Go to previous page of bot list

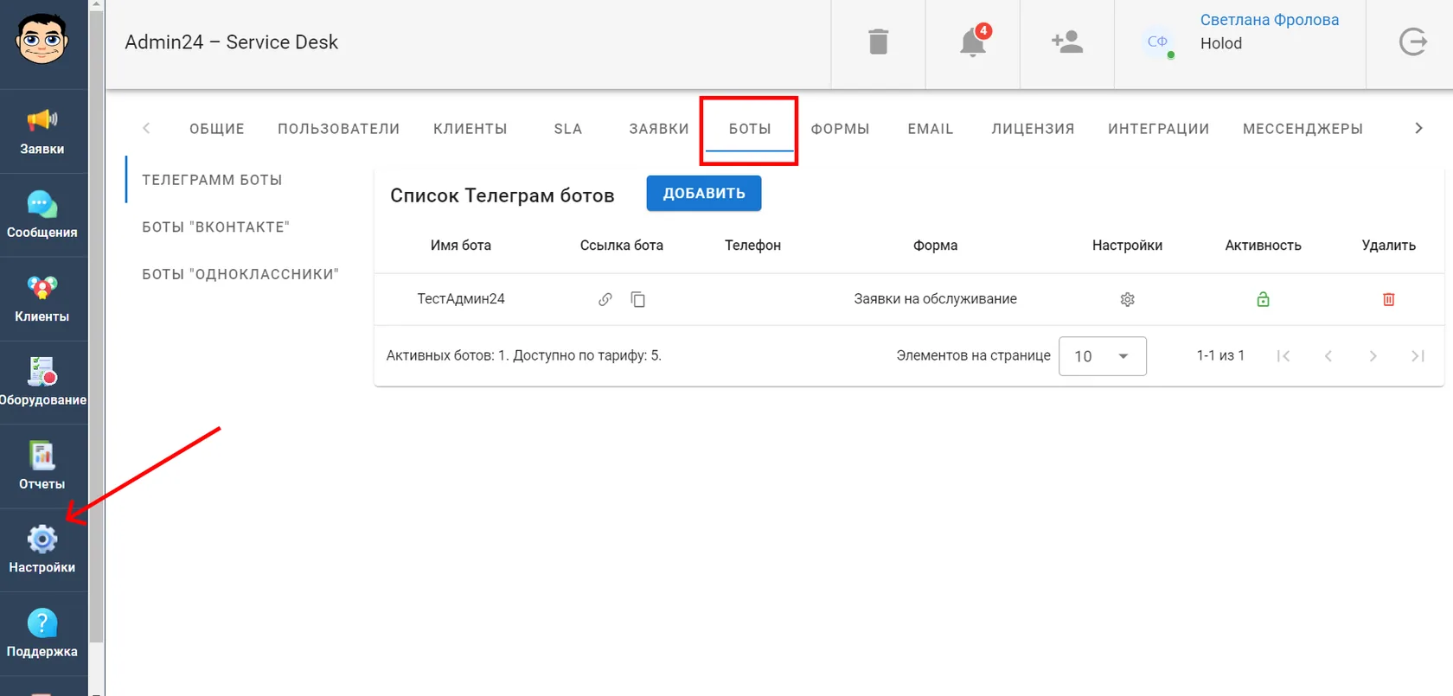[x=1328, y=356]
